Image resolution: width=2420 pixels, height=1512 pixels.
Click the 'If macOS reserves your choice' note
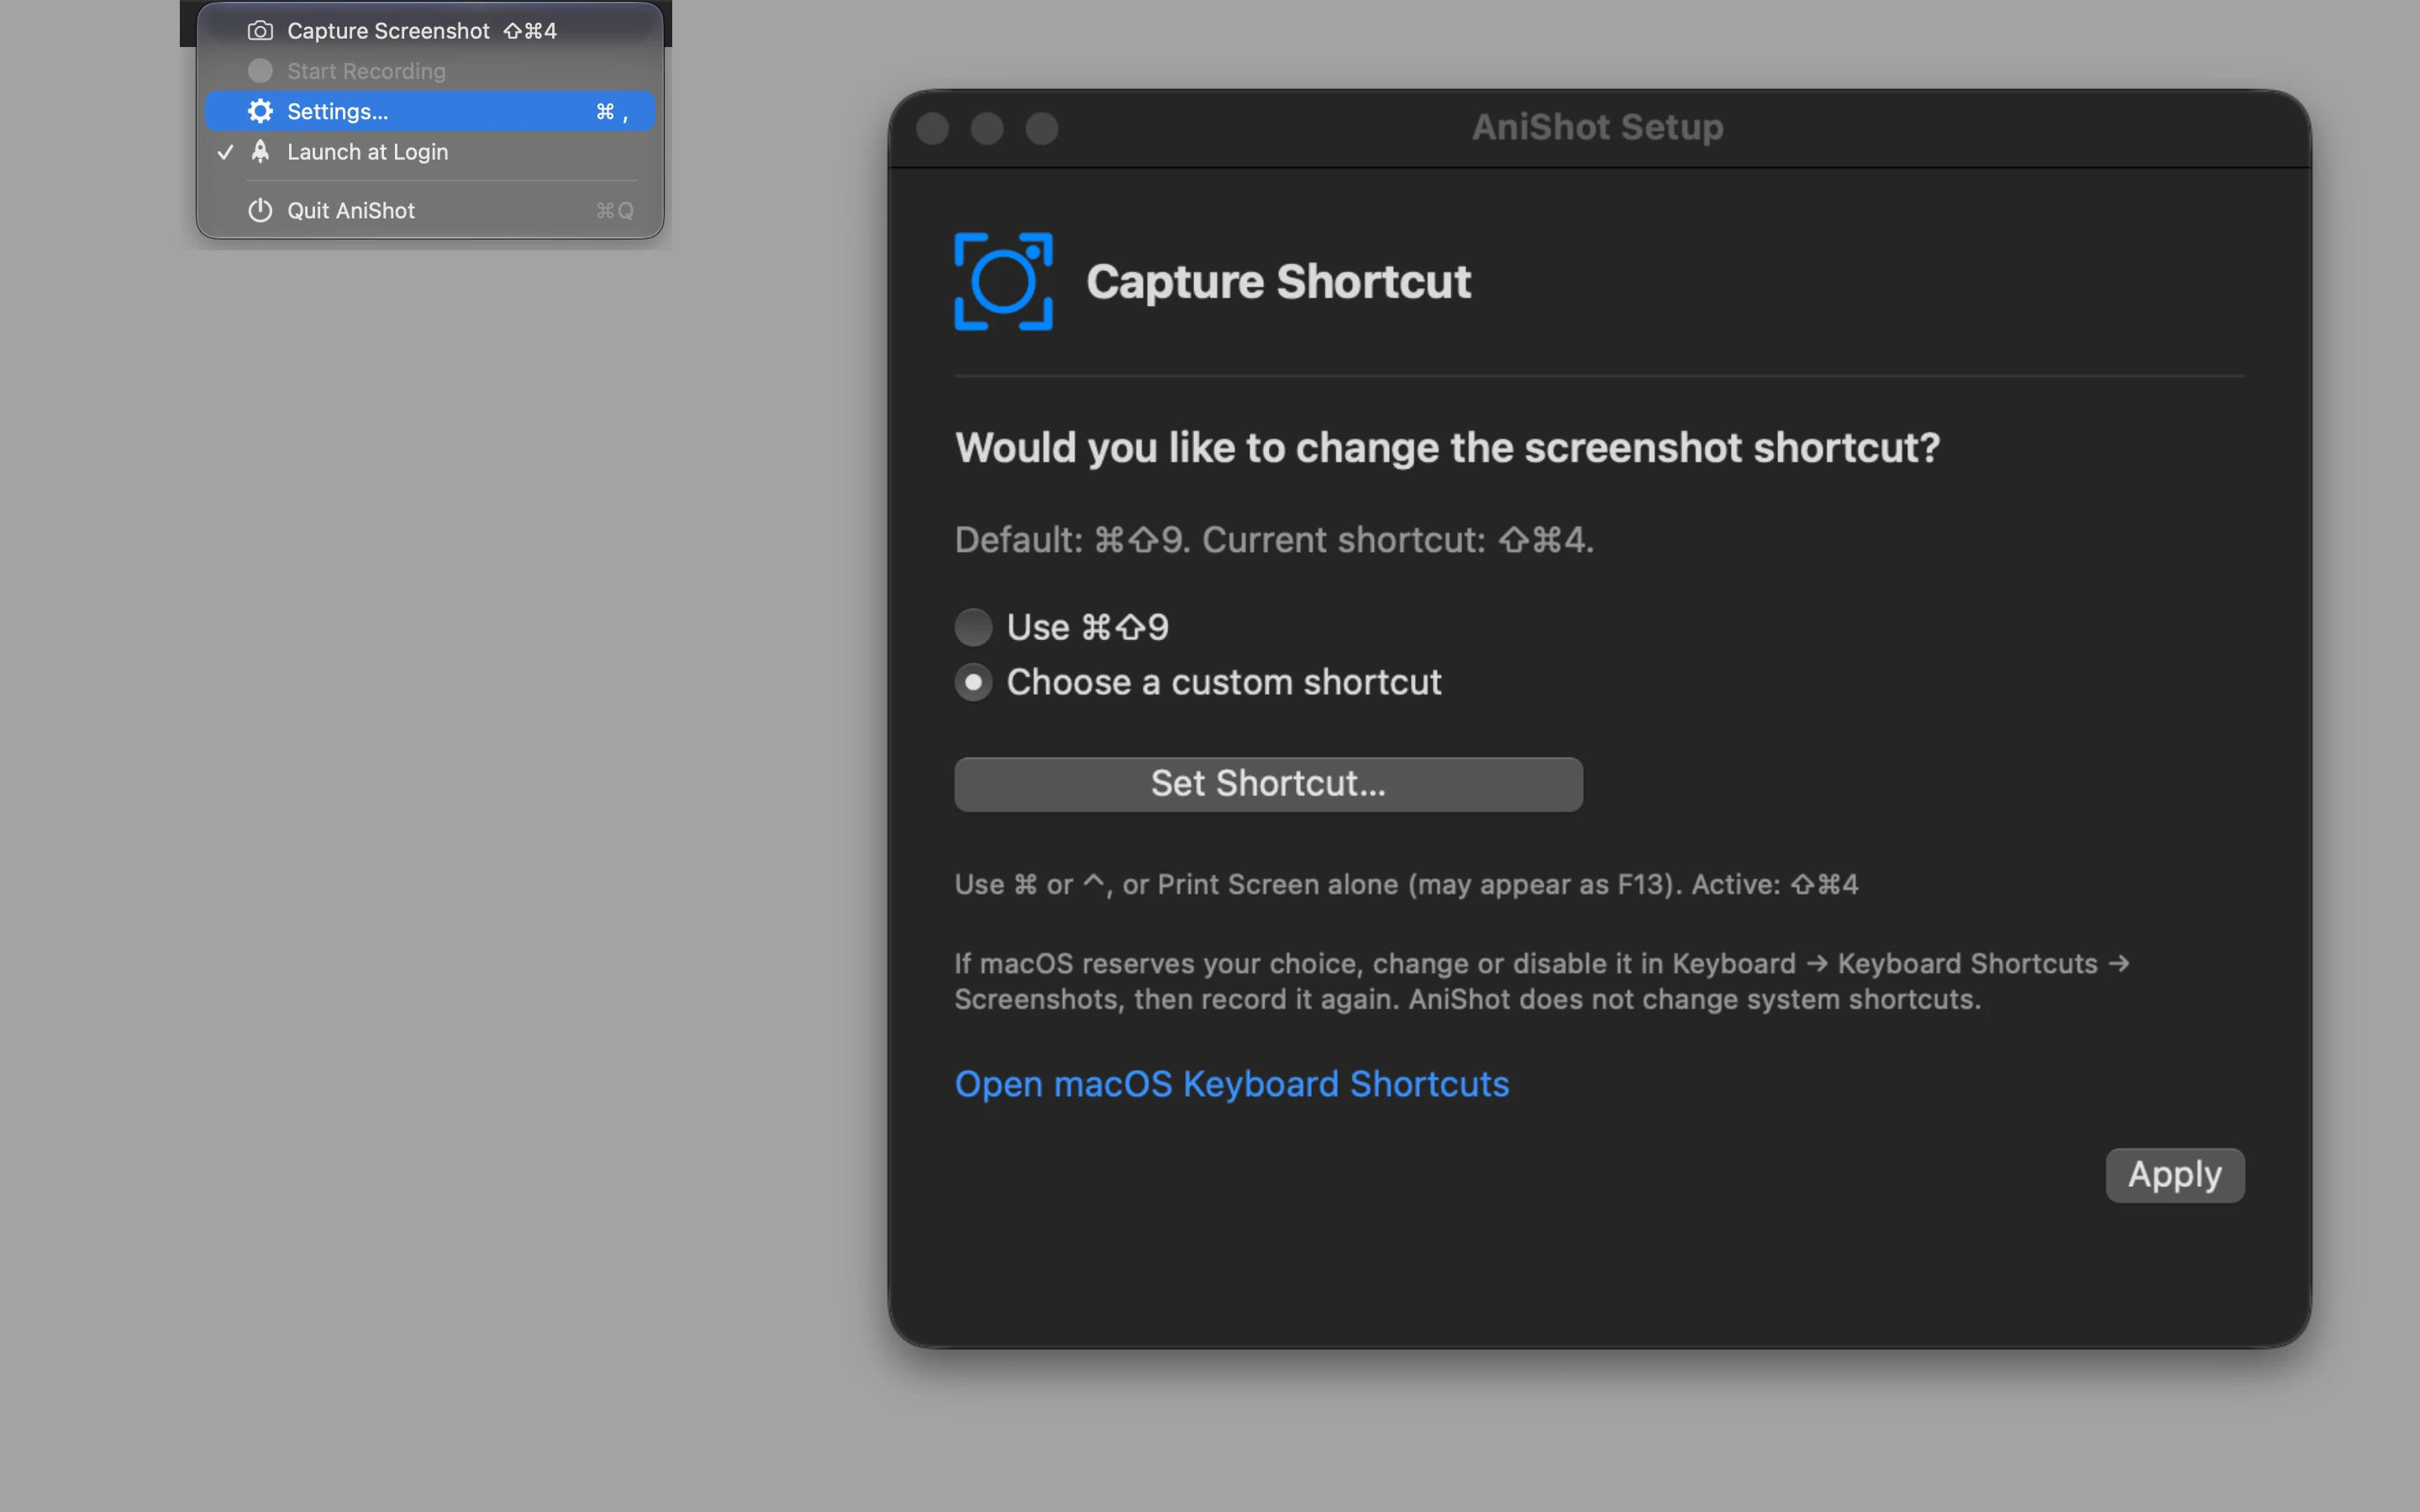[x=1542, y=981]
